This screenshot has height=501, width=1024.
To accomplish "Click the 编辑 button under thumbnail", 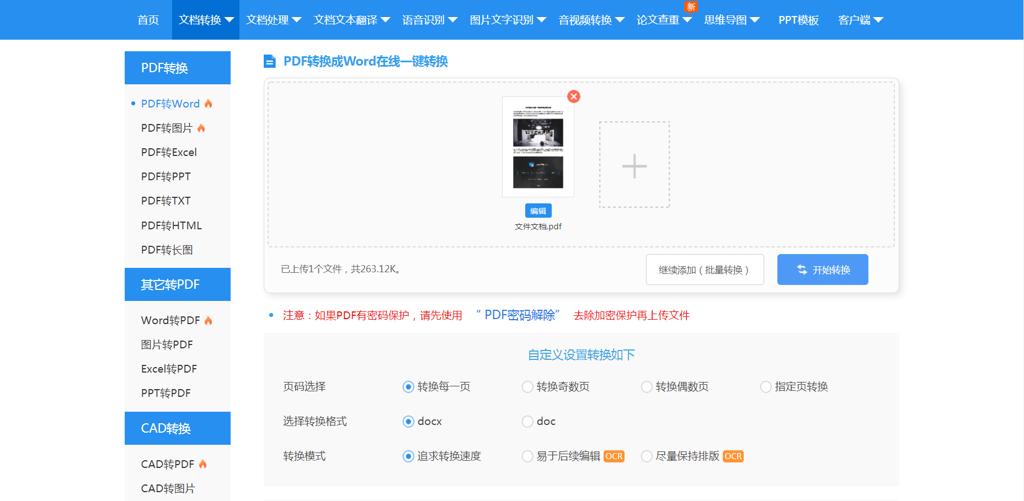I will click(x=538, y=211).
